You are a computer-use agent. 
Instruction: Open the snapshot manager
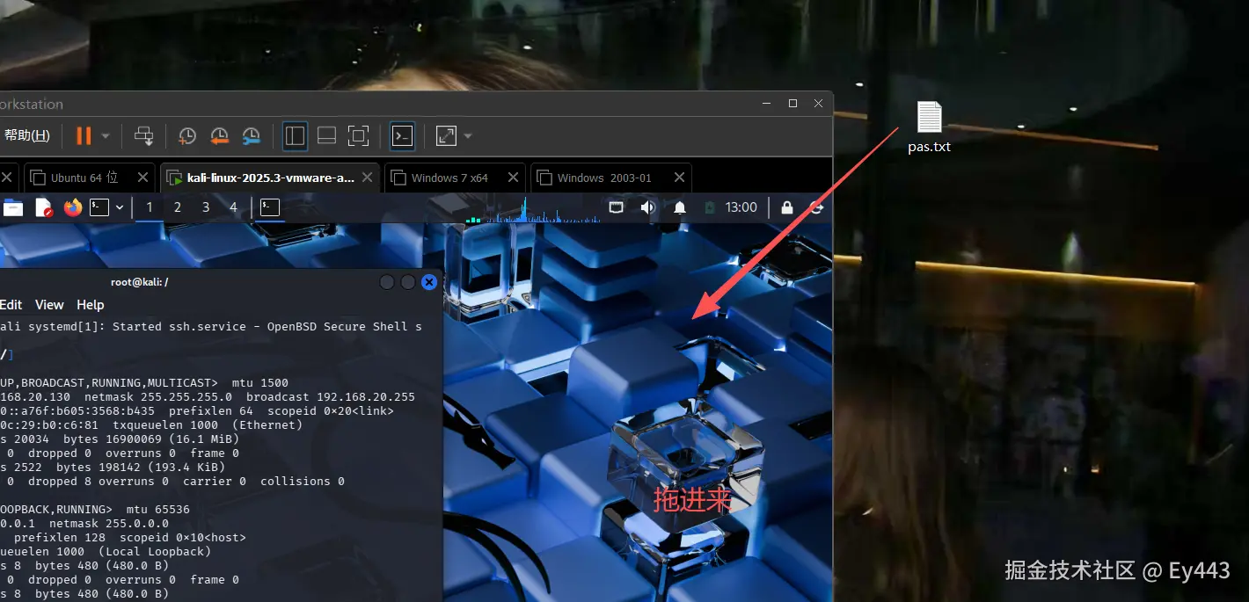(x=251, y=135)
